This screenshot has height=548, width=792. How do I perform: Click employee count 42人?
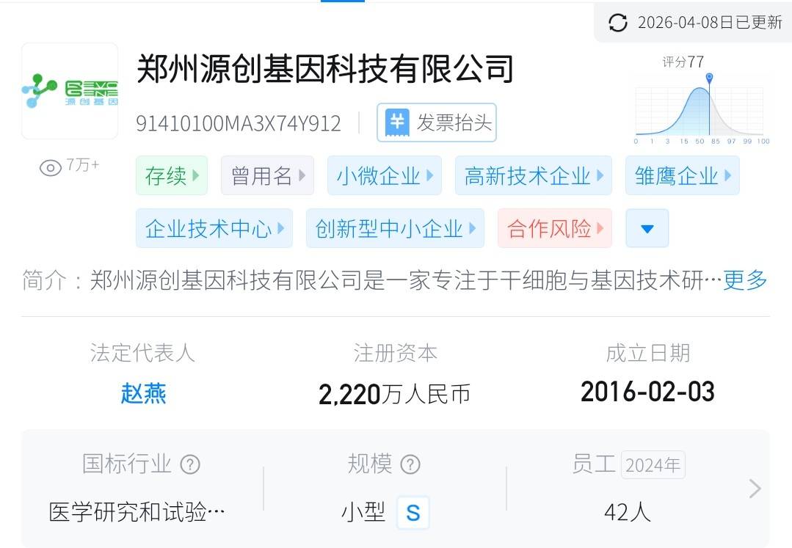tap(628, 512)
